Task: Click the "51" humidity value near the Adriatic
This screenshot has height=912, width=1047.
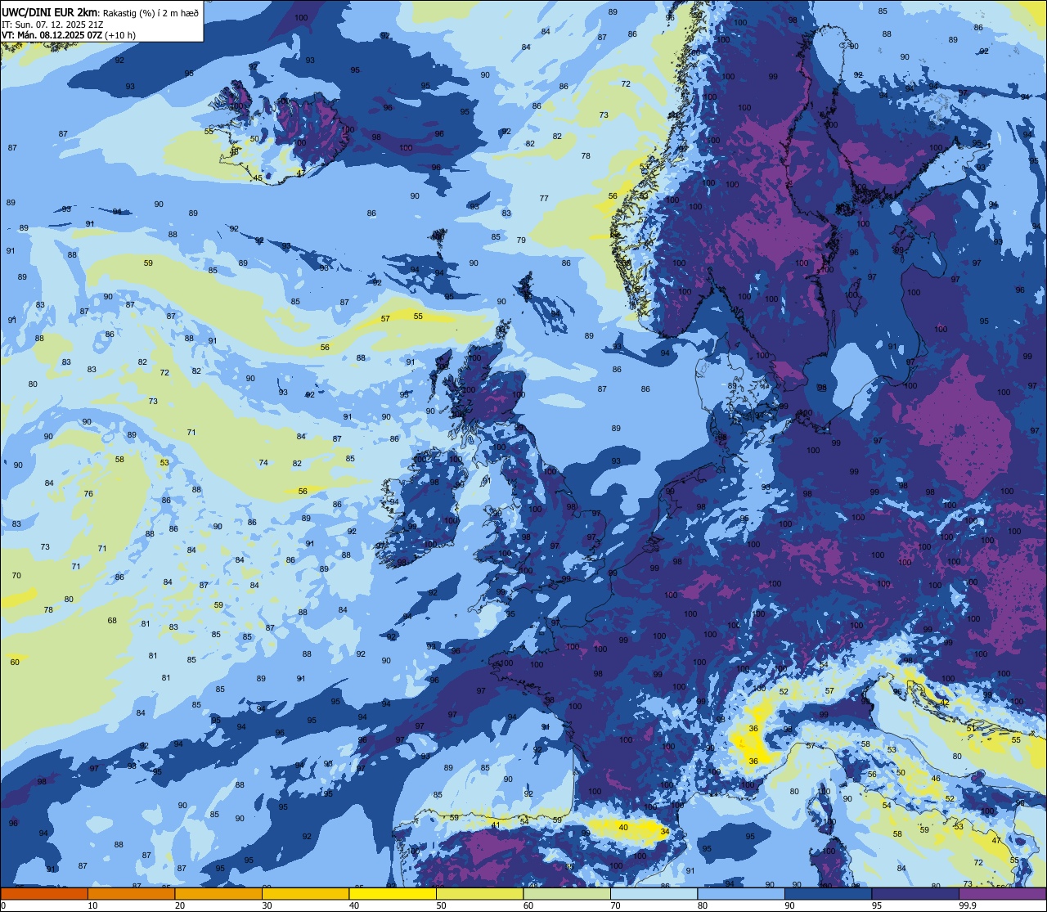Action: [971, 728]
